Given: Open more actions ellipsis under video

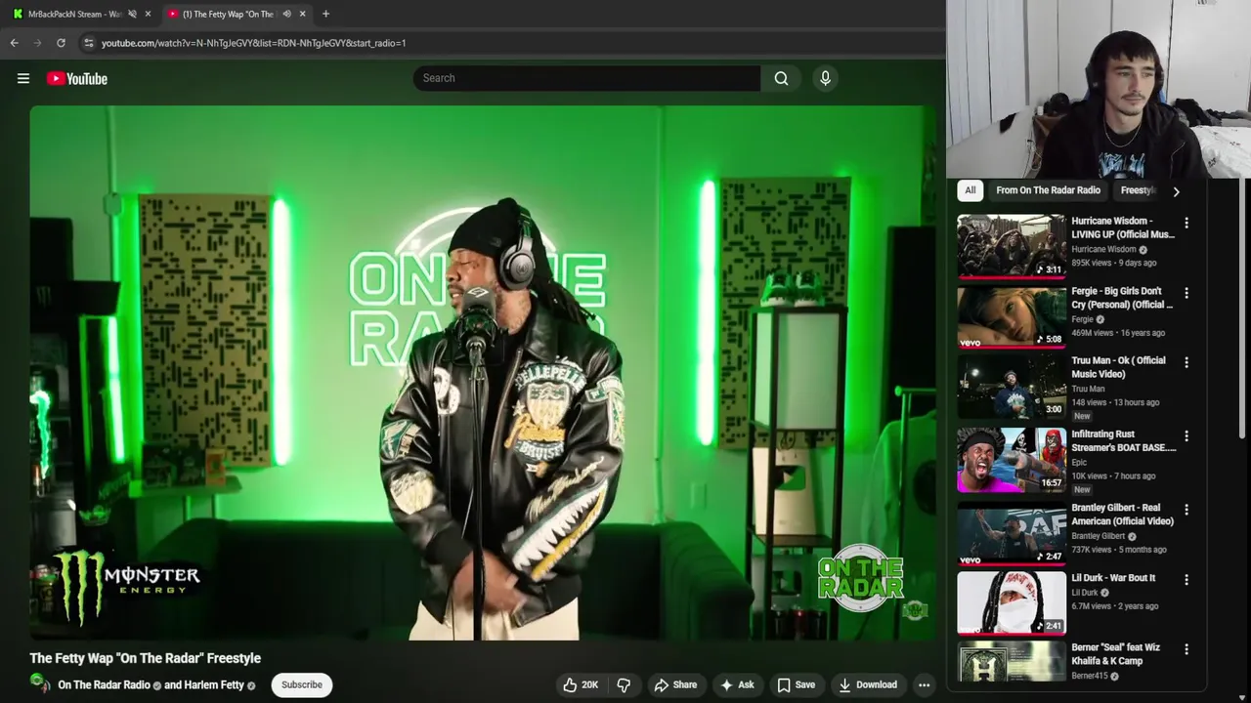Looking at the screenshot, I should click(924, 684).
